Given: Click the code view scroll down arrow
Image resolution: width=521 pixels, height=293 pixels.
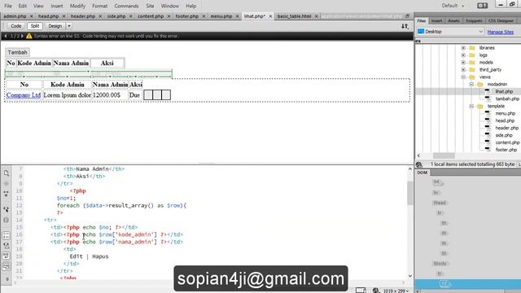Looking at the screenshot, I should pos(409,276).
